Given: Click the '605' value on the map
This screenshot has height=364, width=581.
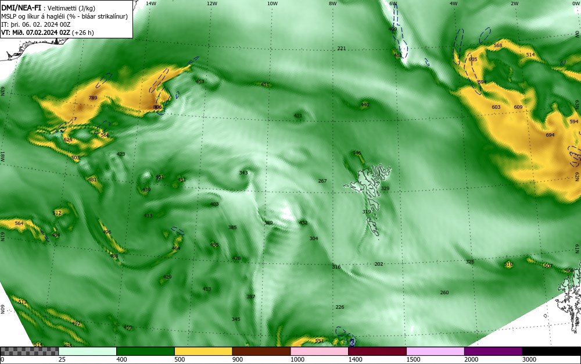Looking at the screenshot, I should tap(473, 59).
